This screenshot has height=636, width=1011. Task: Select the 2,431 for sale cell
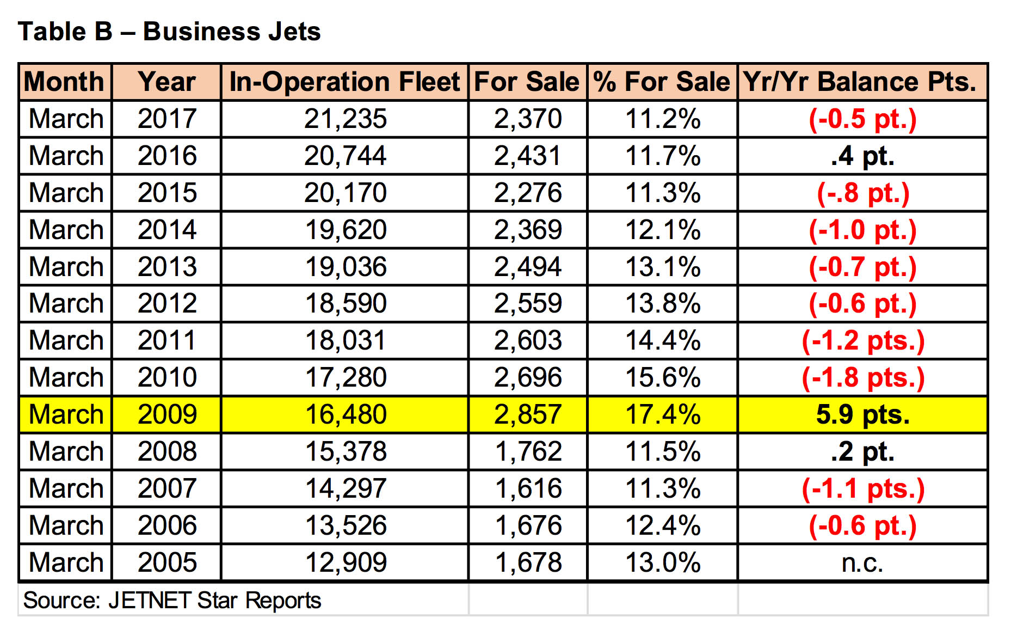click(x=527, y=156)
